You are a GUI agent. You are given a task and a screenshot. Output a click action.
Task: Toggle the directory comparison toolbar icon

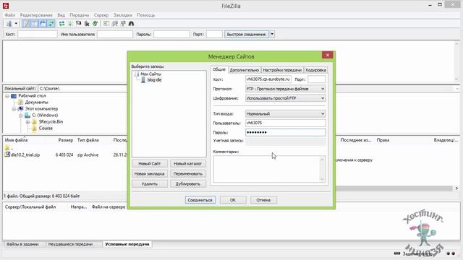click(x=114, y=24)
